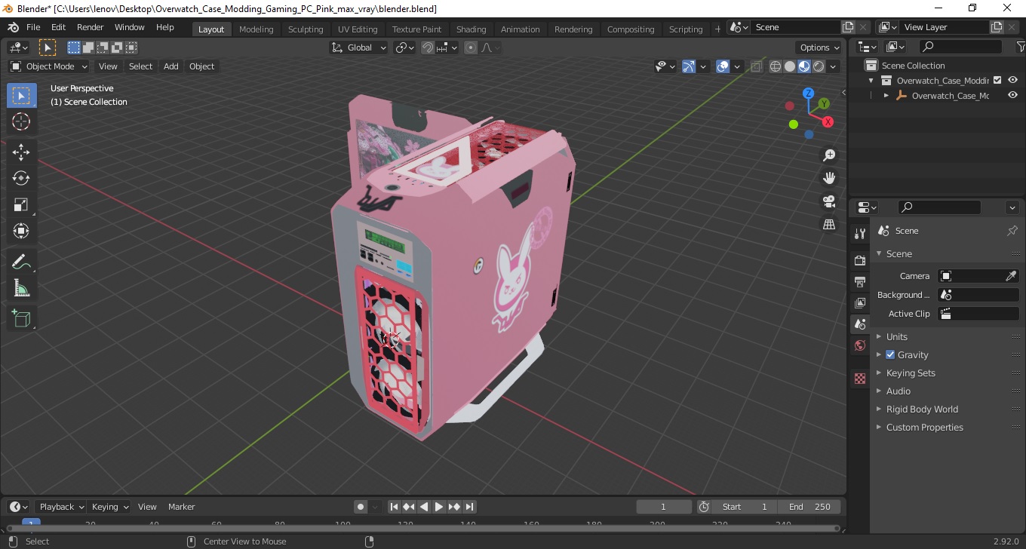The image size is (1026, 549).
Task: Click the timeline Marker menu
Action: coord(181,507)
